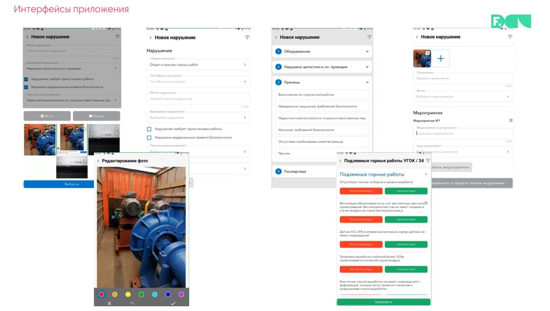Tap the Видео button
This screenshot has width=550, height=311.
click(96, 116)
